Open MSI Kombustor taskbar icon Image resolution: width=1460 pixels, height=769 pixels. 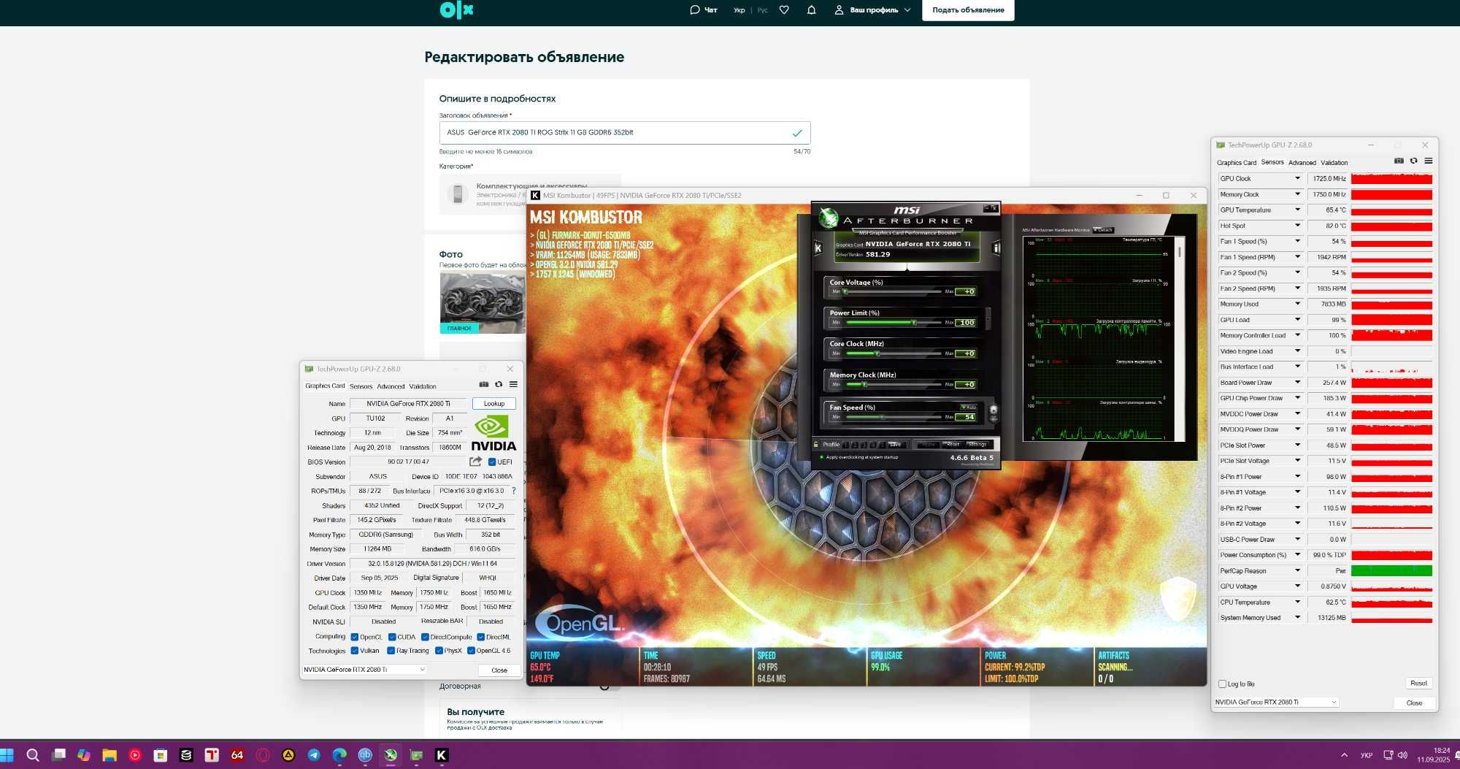[x=442, y=755]
